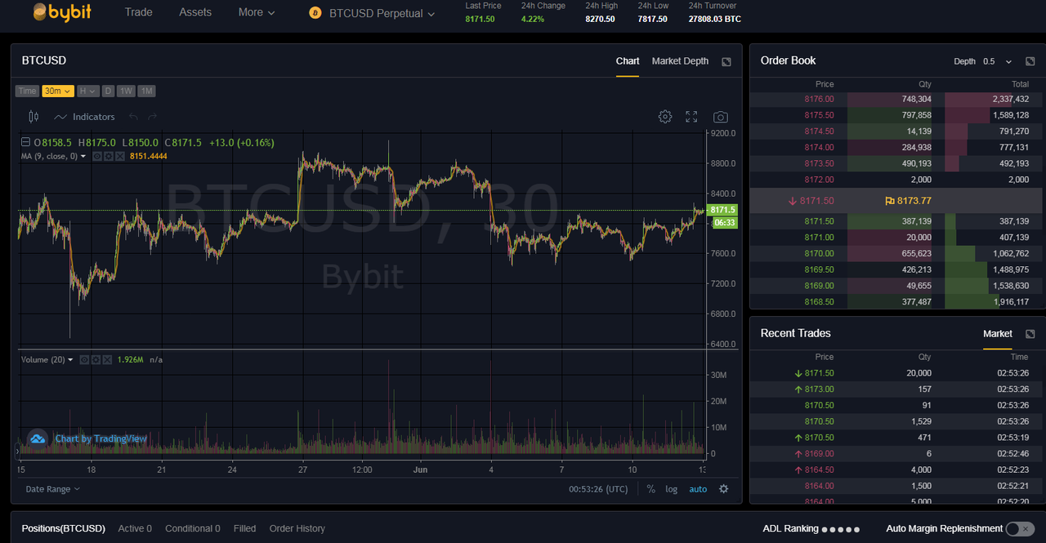Click the 8172.00 ask price row
This screenshot has height=543, width=1046.
click(x=896, y=180)
